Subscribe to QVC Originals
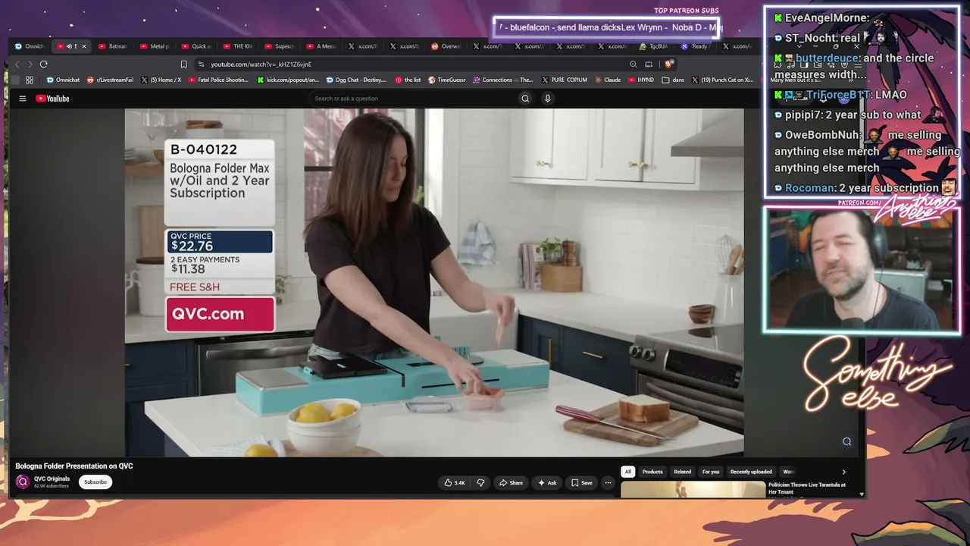Viewport: 970px width, 546px height. 95,482
